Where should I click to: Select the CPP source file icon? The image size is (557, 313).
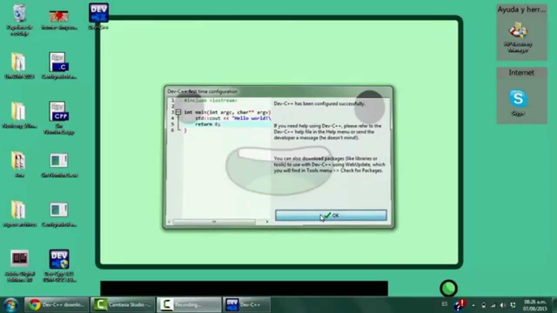[x=59, y=117]
